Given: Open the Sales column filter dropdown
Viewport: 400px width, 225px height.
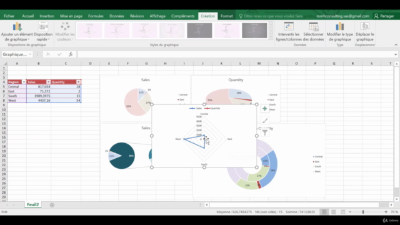Looking at the screenshot, I should 48,82.
